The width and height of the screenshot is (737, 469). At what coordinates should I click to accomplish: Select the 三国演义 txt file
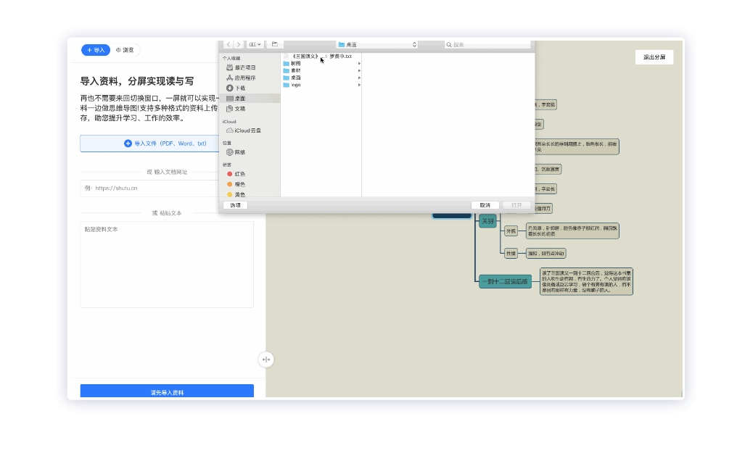click(318, 57)
